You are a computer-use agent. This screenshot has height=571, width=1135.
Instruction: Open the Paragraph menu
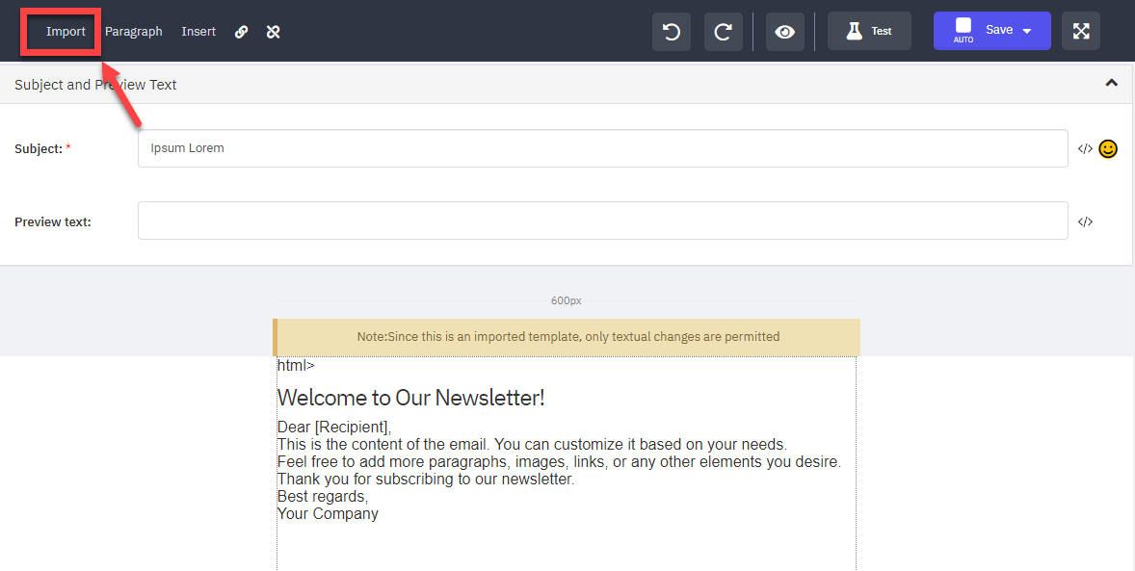point(133,31)
